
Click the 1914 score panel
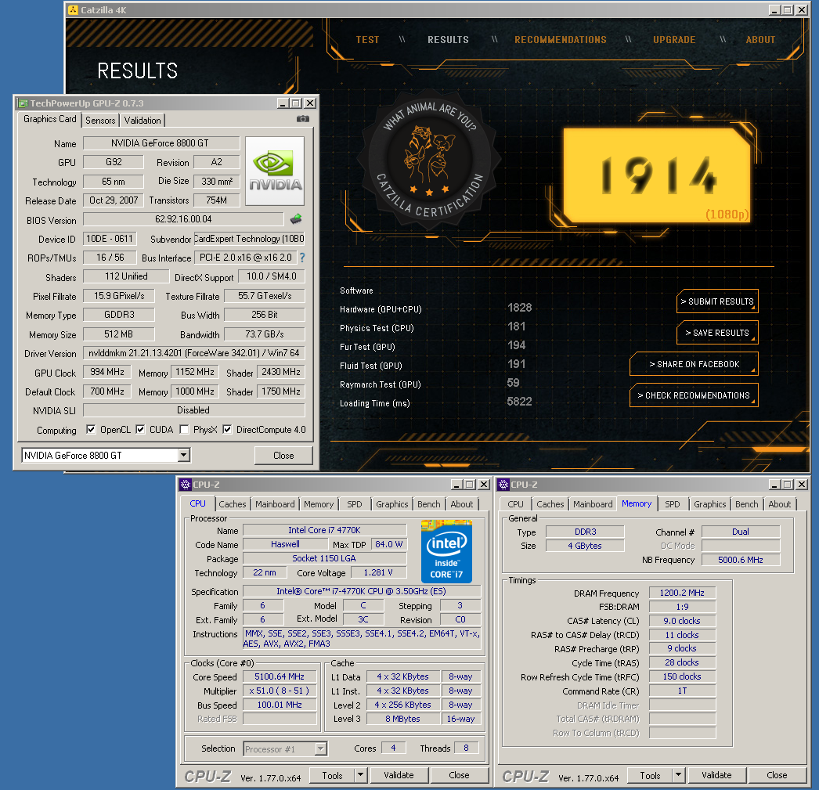(657, 176)
